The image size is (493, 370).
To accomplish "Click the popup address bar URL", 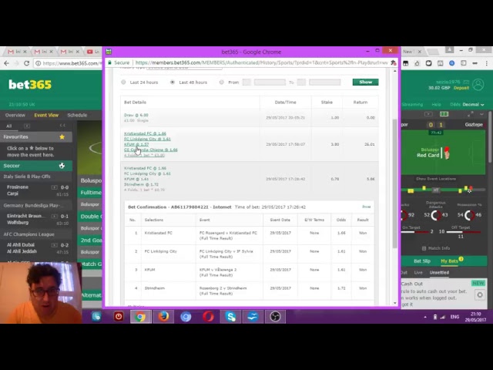I will click(x=261, y=62).
